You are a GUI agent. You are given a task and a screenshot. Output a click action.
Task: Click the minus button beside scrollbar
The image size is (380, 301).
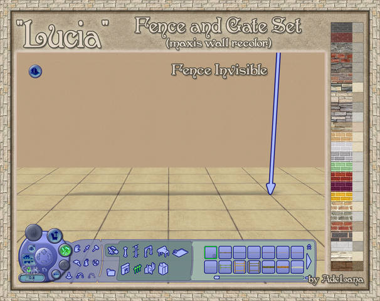pyautogui.click(x=307, y=278)
